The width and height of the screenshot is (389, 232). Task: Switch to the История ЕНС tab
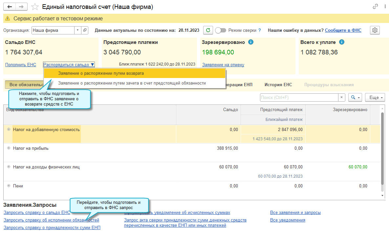pos(278,85)
